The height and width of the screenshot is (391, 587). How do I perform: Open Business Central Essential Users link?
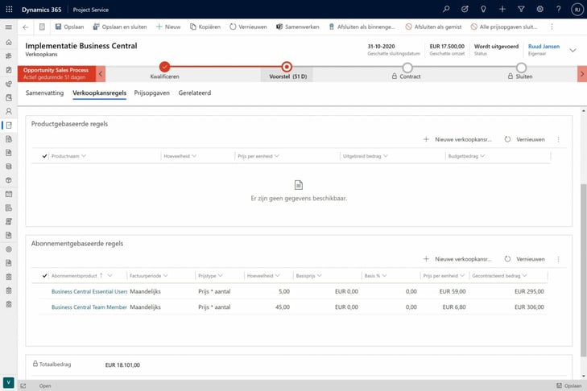(89, 291)
